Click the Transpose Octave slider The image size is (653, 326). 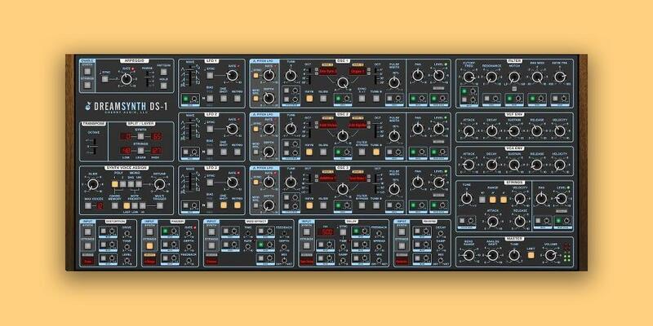pyautogui.click(x=94, y=148)
